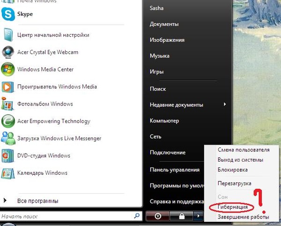Click Загрузка Windows Live Messenger icon
Viewport: 281px width, 226px height.
click(x=8, y=138)
